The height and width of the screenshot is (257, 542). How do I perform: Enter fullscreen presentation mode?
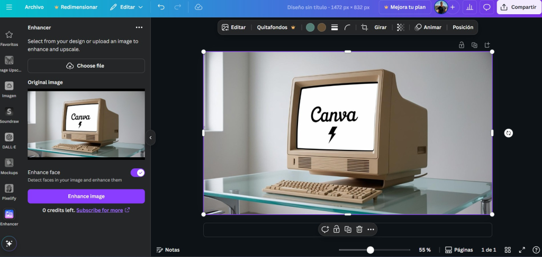(522, 250)
